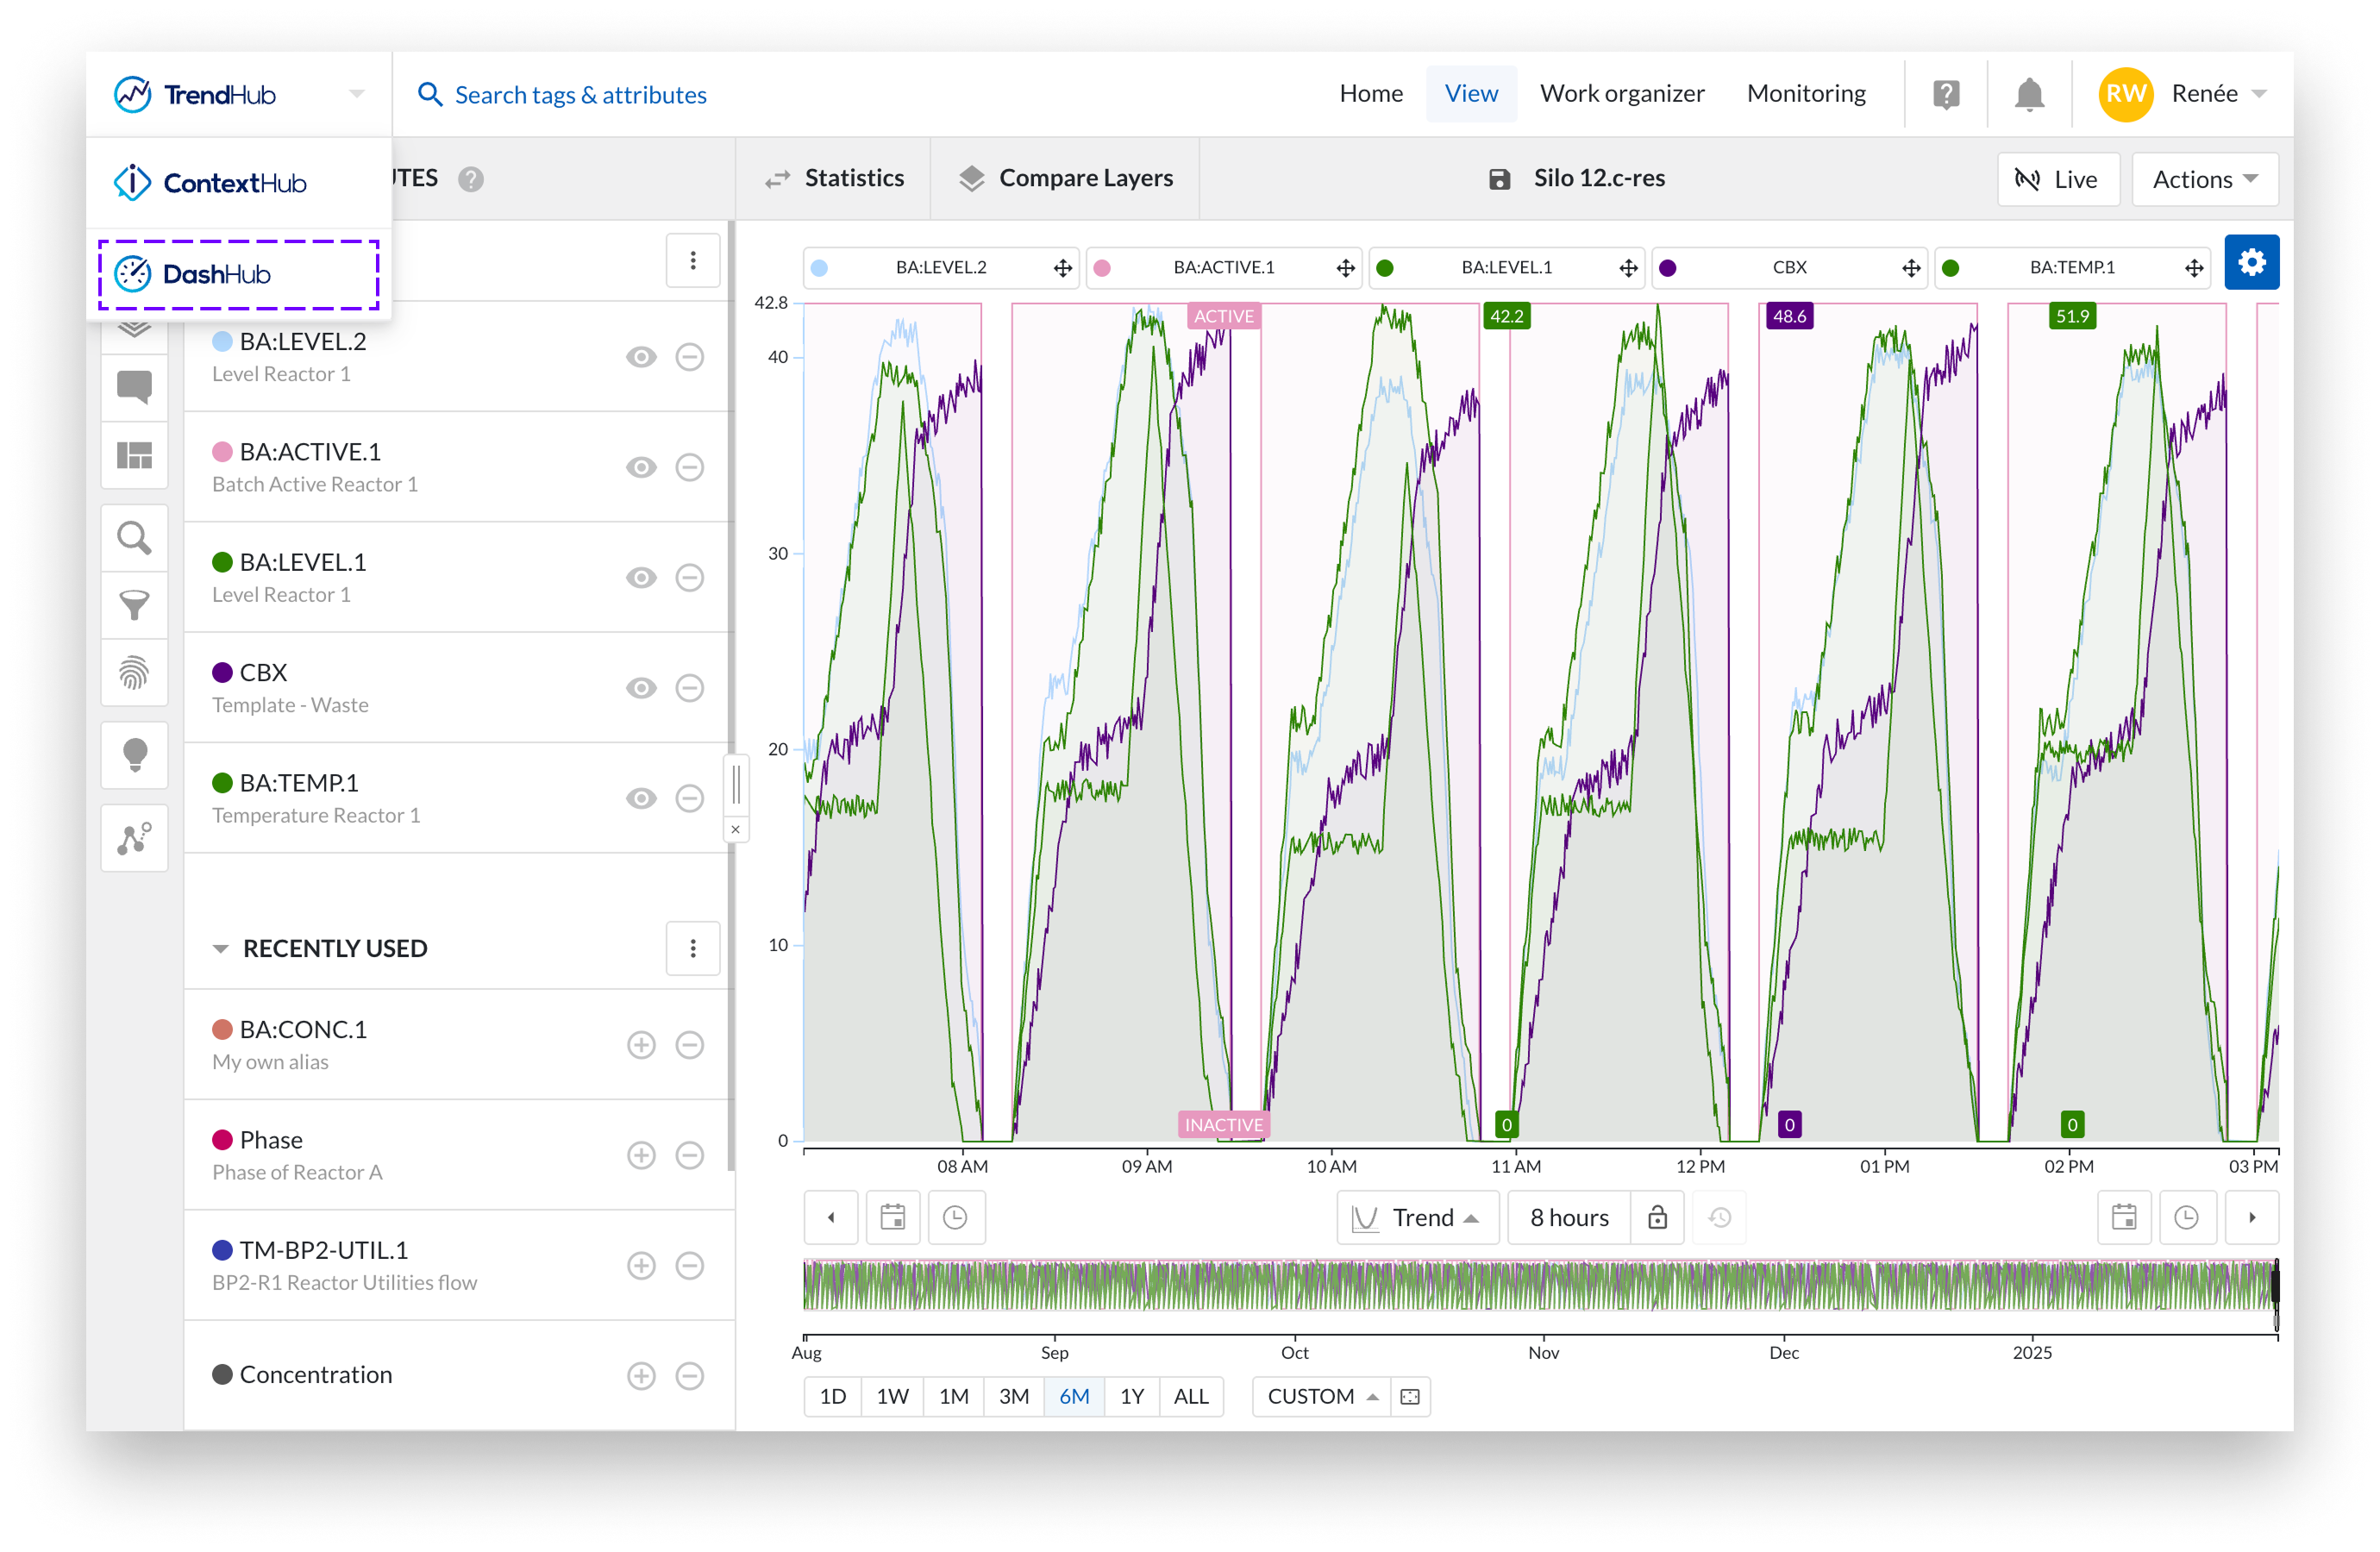Screen dimensions: 2380x1552
Task: Go to the Home tab
Action: [x=1370, y=93]
